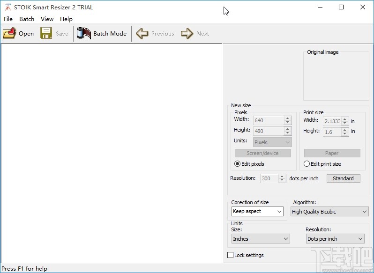The height and width of the screenshot is (273, 374).
Task: Open the Resolution units Dots per inch dropdown
Action: (x=335, y=239)
